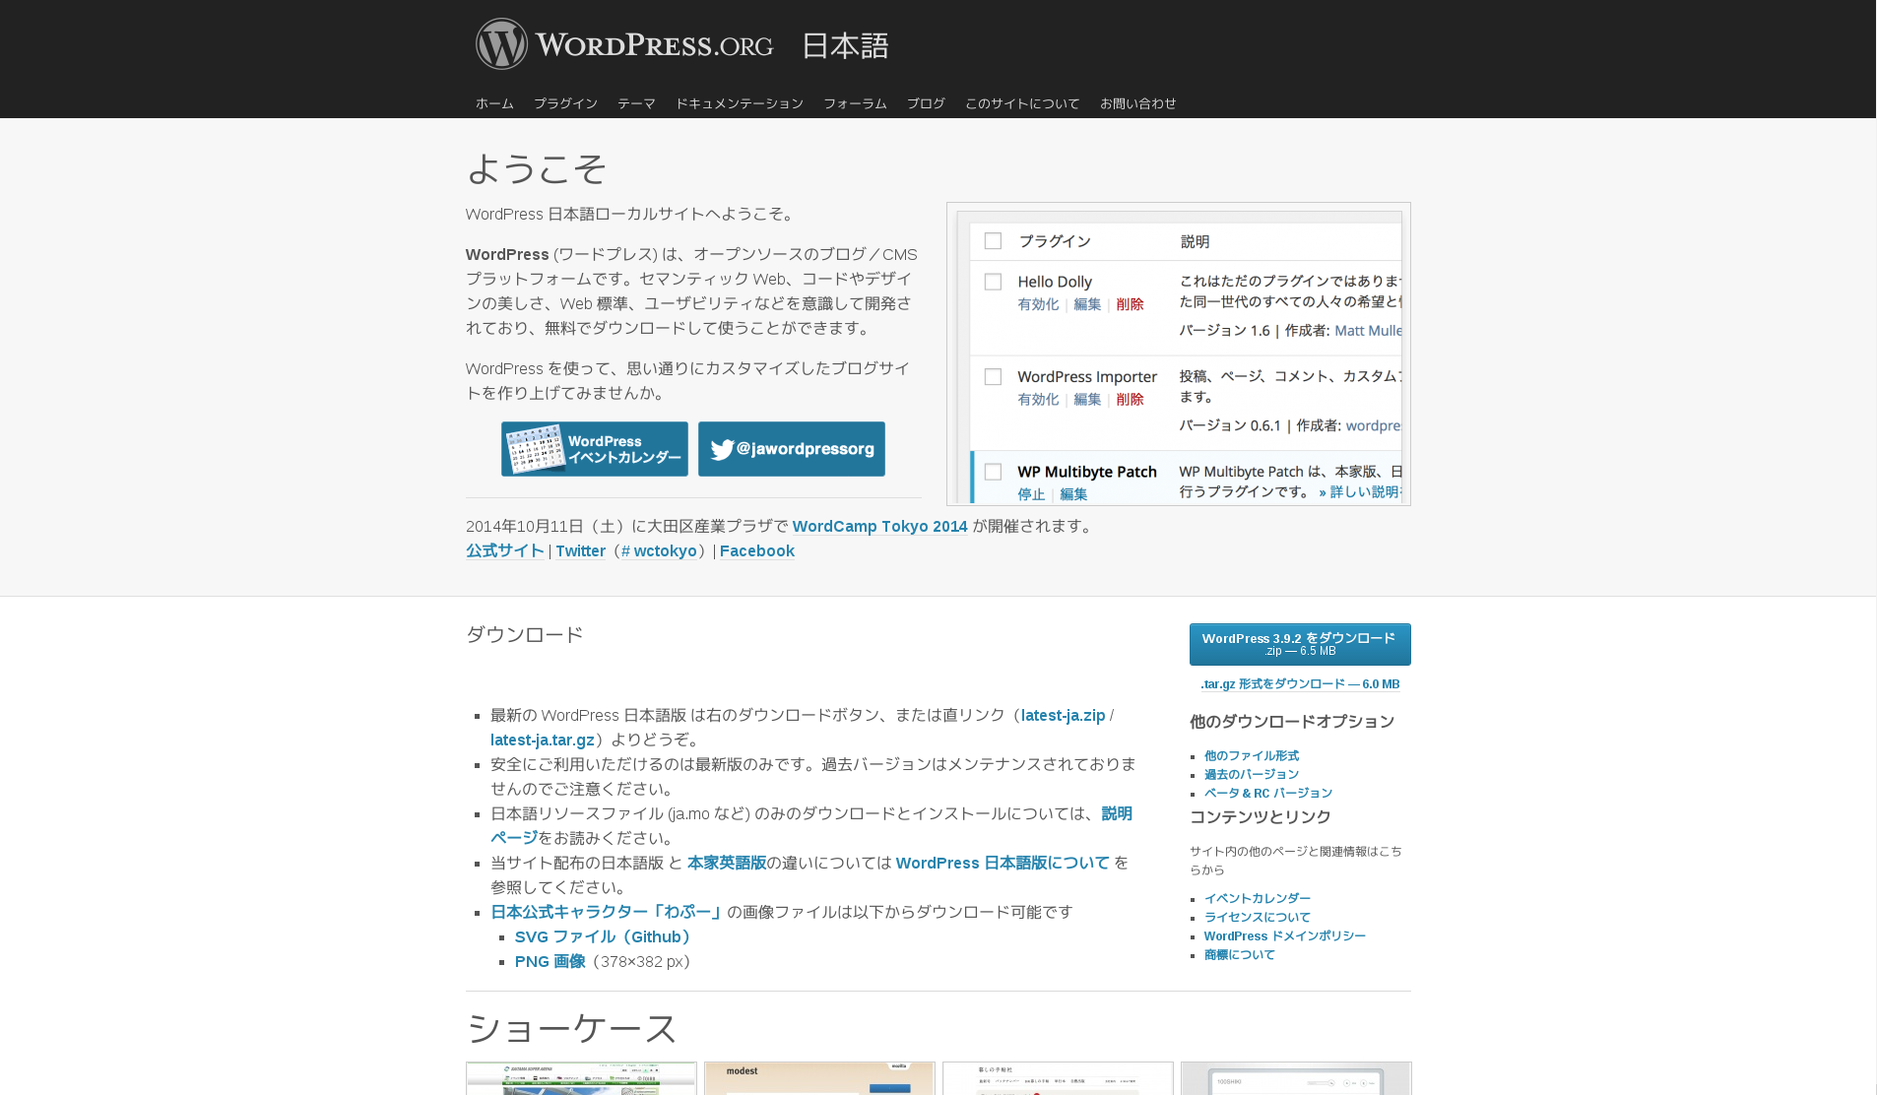This screenshot has height=1095, width=1877.
Task: Click the ダウンロード section heading
Action: (x=525, y=634)
